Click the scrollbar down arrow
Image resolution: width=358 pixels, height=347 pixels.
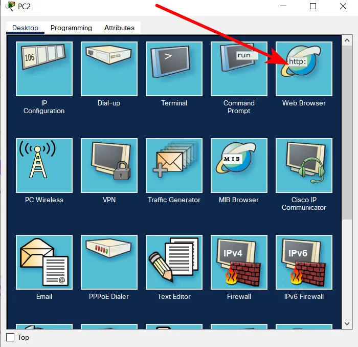347,323
